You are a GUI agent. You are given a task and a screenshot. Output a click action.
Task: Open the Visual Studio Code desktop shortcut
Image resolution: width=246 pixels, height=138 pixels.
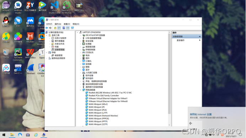click(54, 7)
